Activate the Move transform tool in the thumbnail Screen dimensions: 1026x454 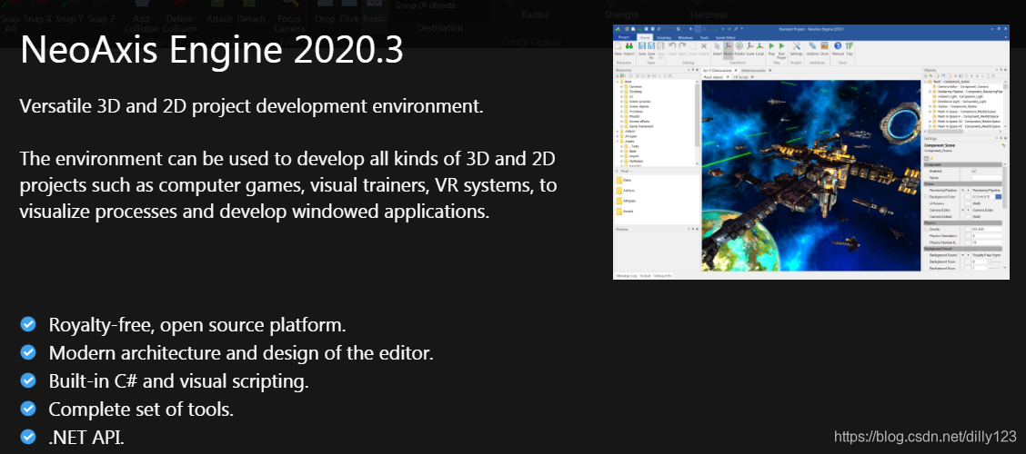pos(729,49)
